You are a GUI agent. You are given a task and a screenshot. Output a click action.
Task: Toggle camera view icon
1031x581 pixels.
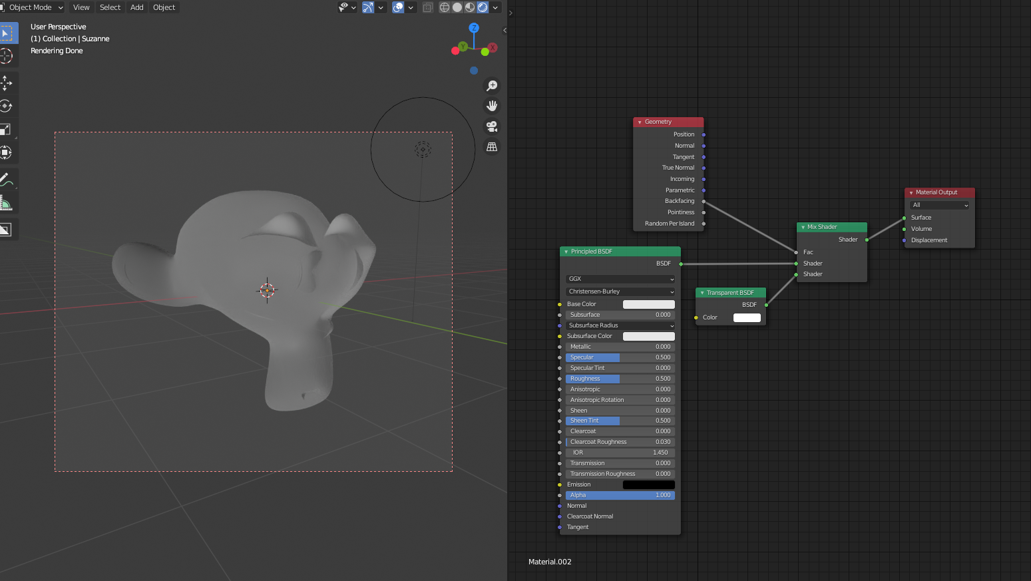click(x=492, y=126)
